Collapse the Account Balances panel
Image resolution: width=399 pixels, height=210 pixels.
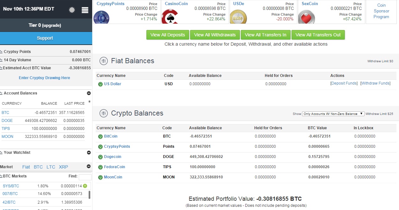(x=89, y=93)
